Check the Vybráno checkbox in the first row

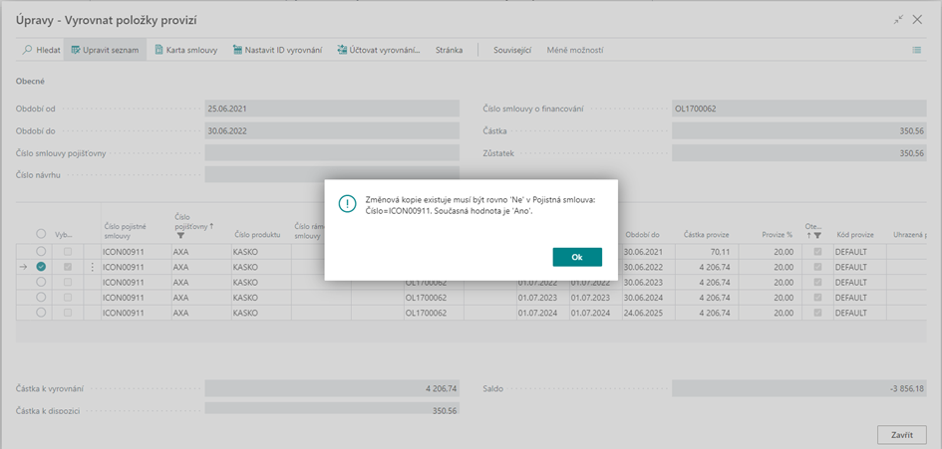coord(67,252)
